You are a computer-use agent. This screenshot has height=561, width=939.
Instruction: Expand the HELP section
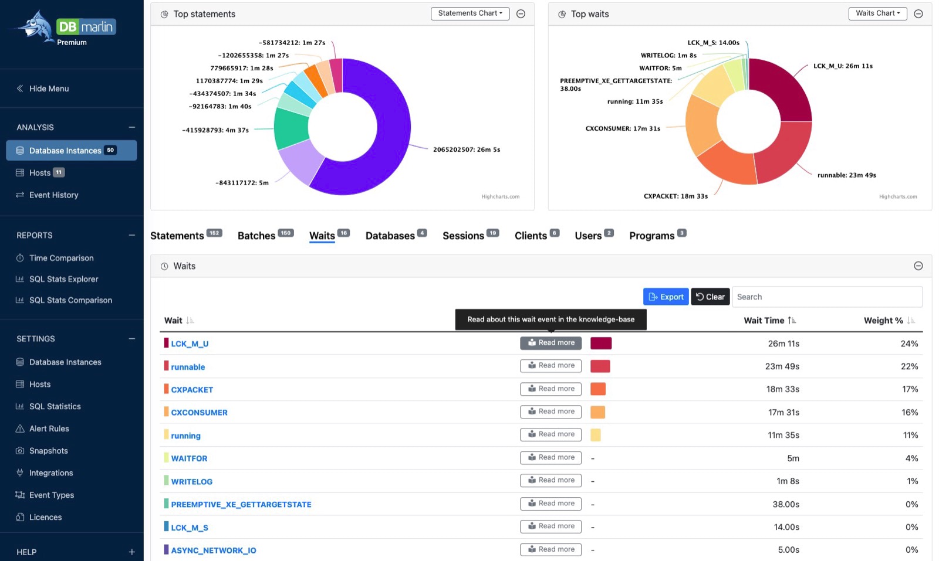[131, 552]
